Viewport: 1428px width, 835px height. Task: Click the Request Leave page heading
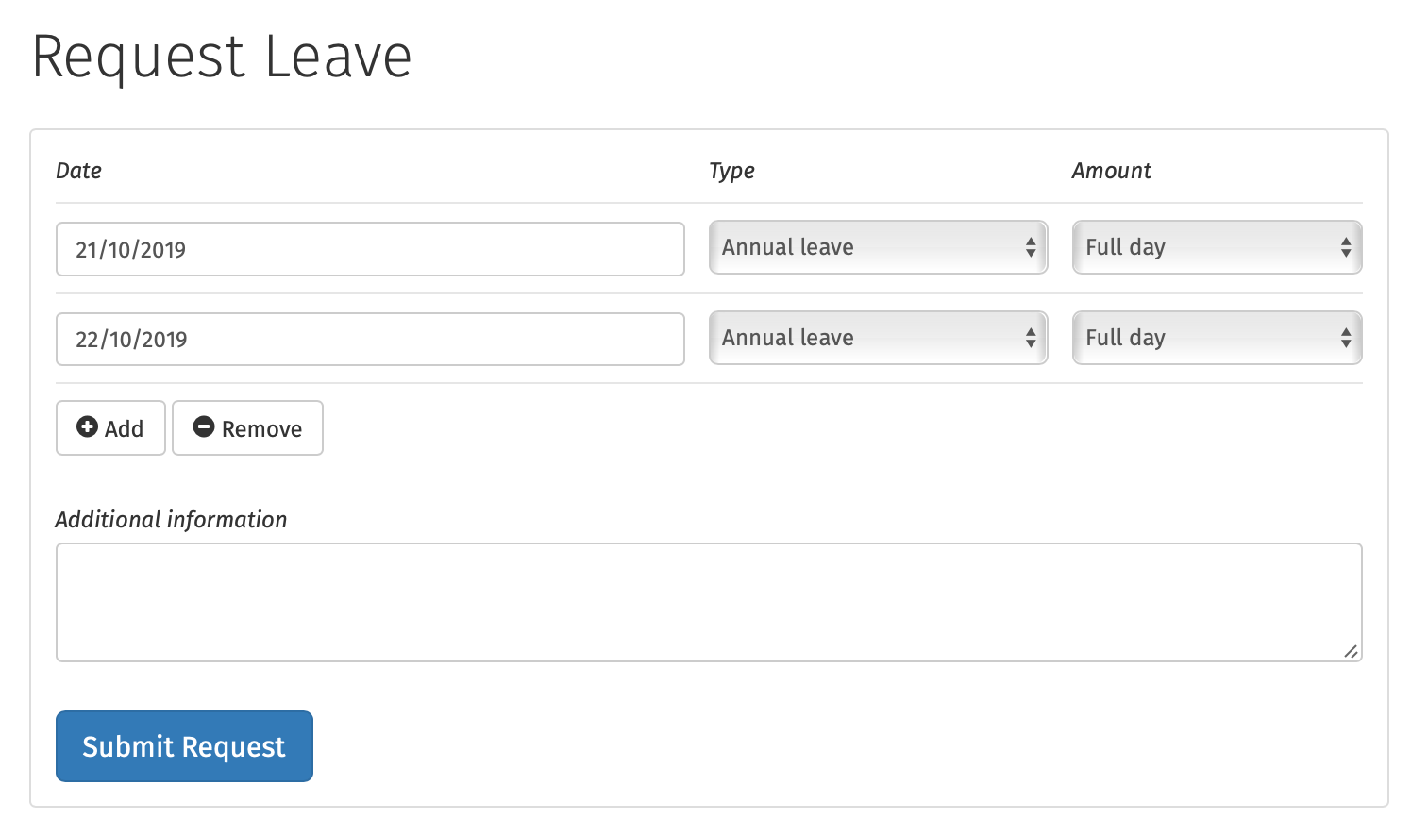point(222,57)
